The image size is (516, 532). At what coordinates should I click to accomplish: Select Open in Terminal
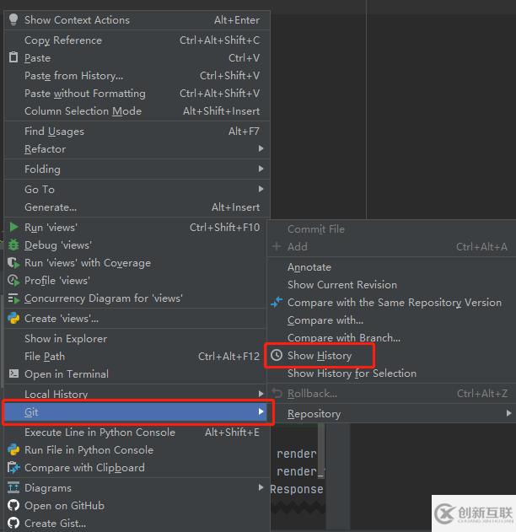[137, 373]
